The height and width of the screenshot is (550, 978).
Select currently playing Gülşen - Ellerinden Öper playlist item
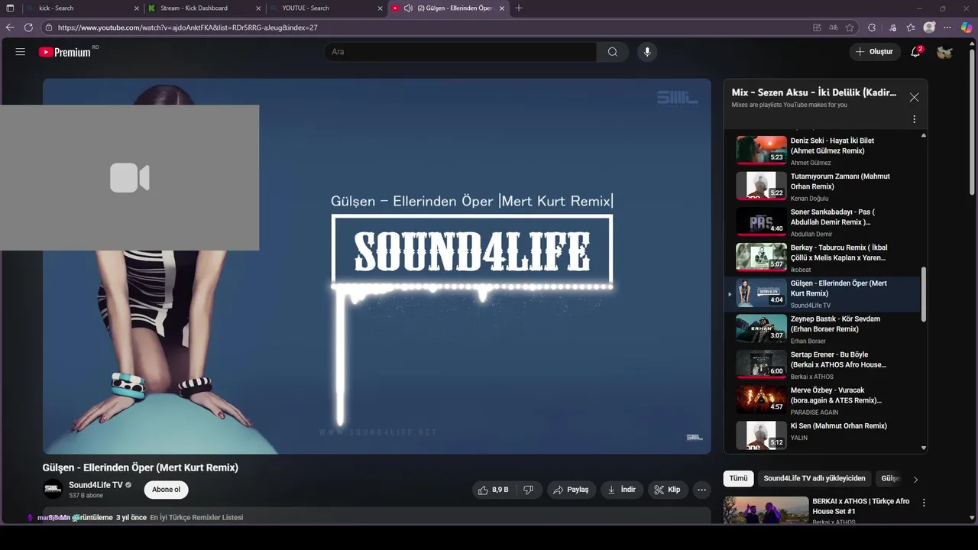click(823, 294)
